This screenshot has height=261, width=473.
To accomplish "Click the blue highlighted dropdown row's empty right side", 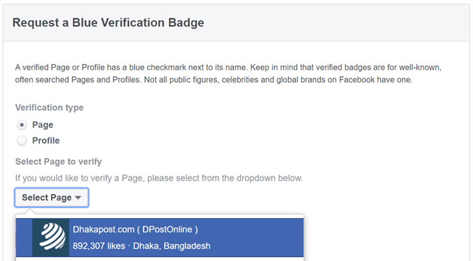I will pos(267,237).
